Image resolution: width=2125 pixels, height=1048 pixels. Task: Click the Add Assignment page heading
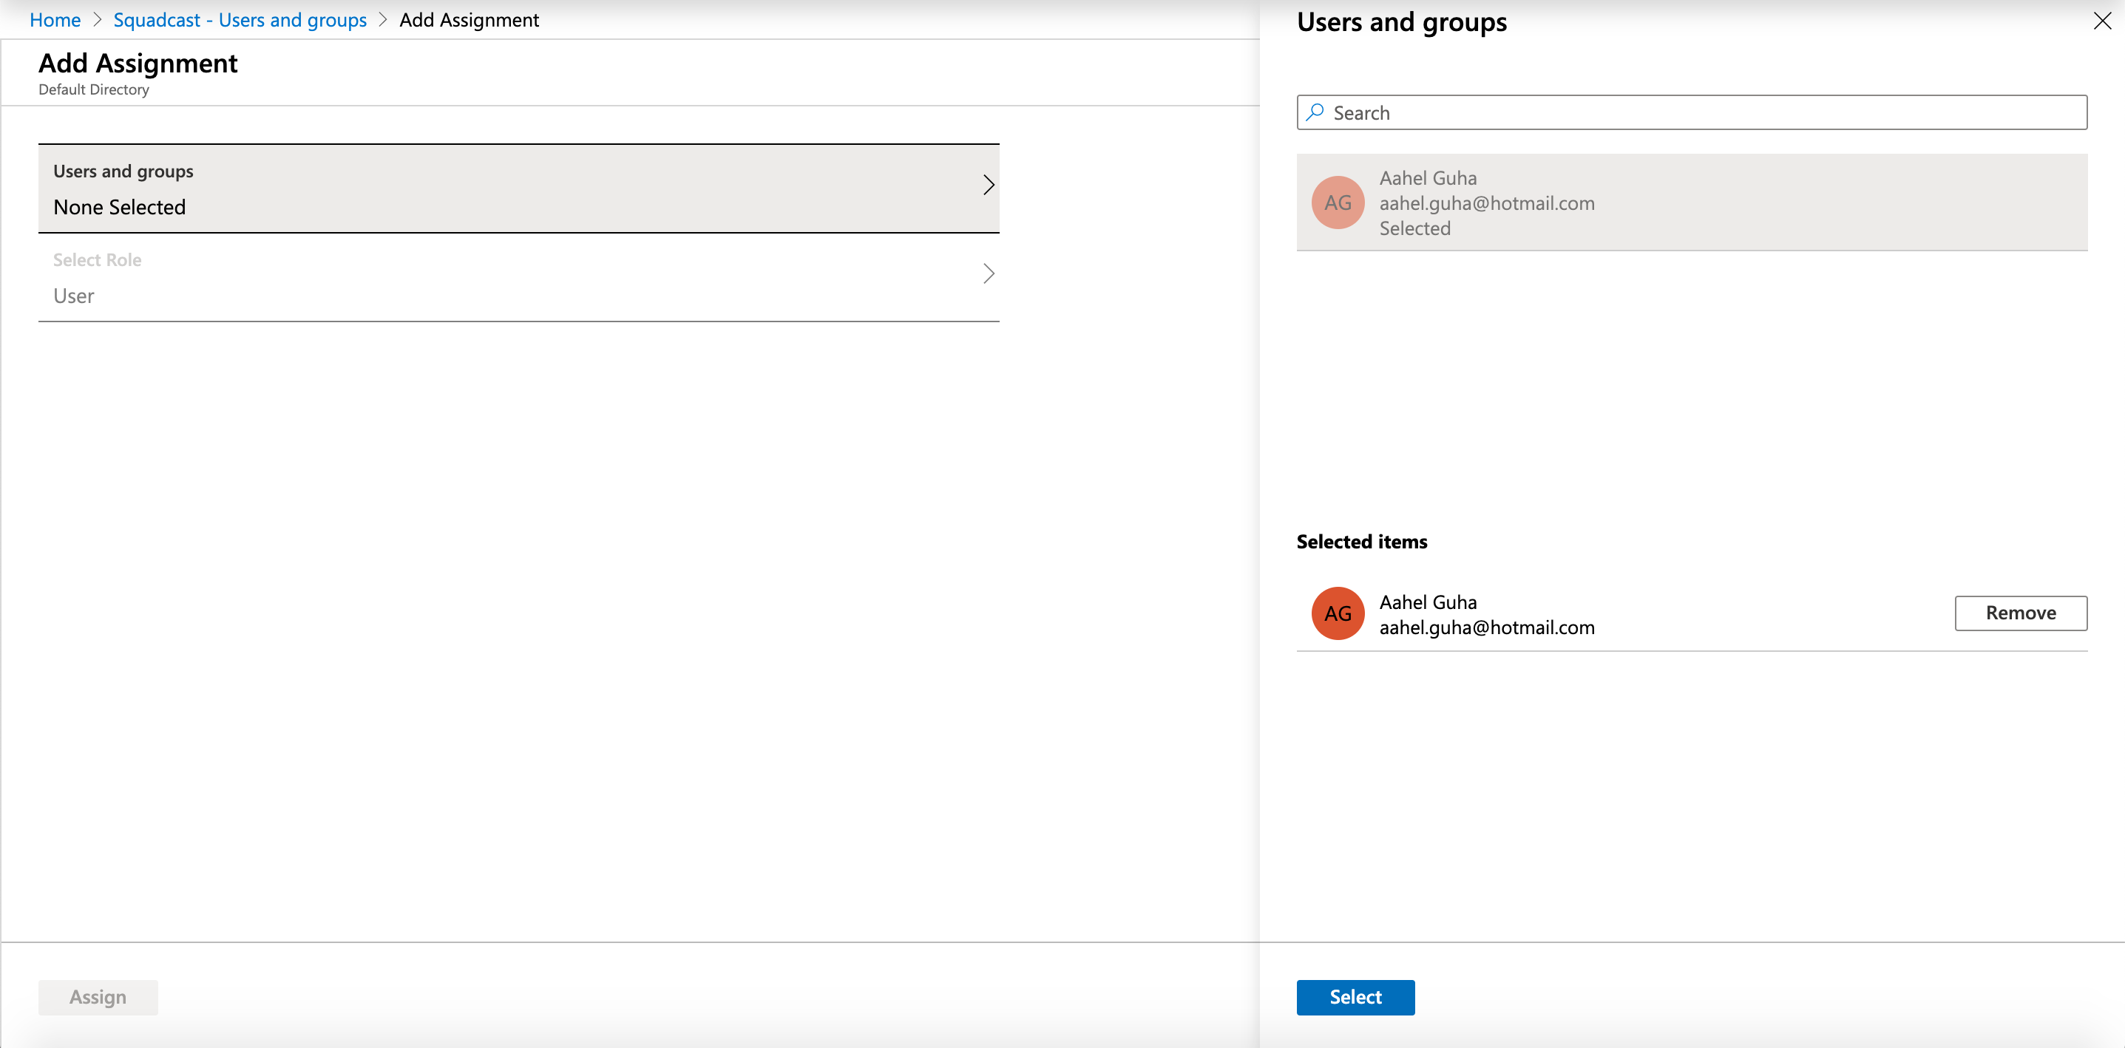[138, 64]
